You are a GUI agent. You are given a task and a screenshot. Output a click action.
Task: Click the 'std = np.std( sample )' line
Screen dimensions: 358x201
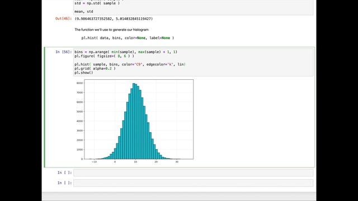point(97,3)
